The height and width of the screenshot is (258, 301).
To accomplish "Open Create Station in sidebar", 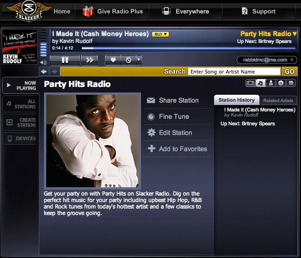I will [21, 123].
